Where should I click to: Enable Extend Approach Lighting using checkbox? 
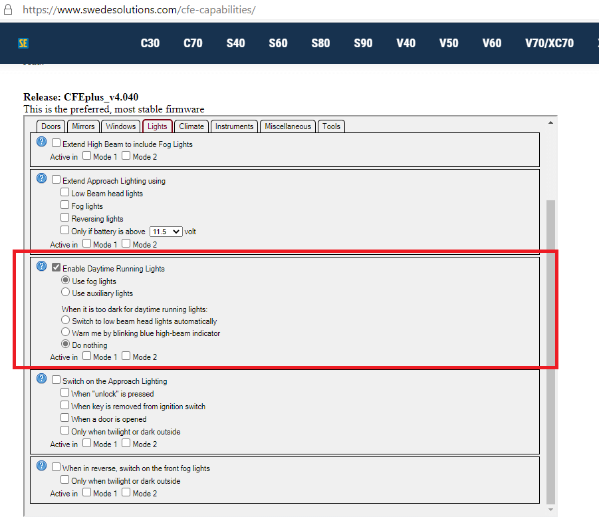click(56, 180)
